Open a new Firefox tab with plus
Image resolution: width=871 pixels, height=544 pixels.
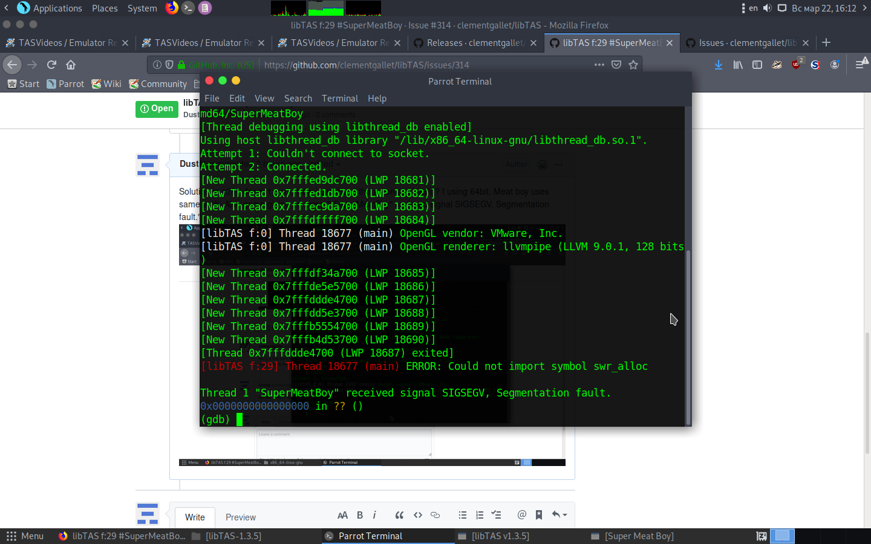[826, 42]
